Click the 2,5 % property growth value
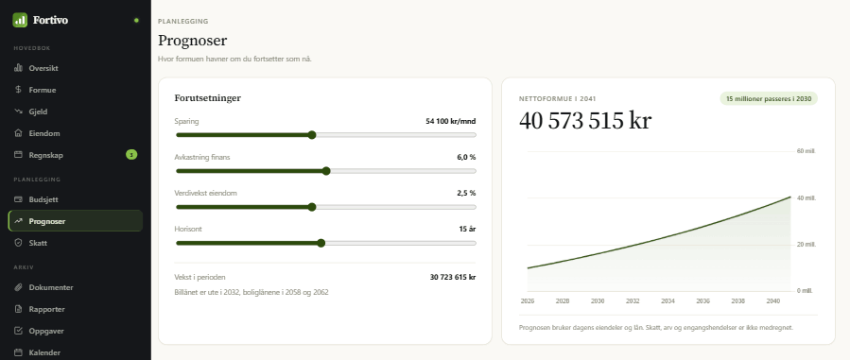The height and width of the screenshot is (360, 850). [x=466, y=194]
